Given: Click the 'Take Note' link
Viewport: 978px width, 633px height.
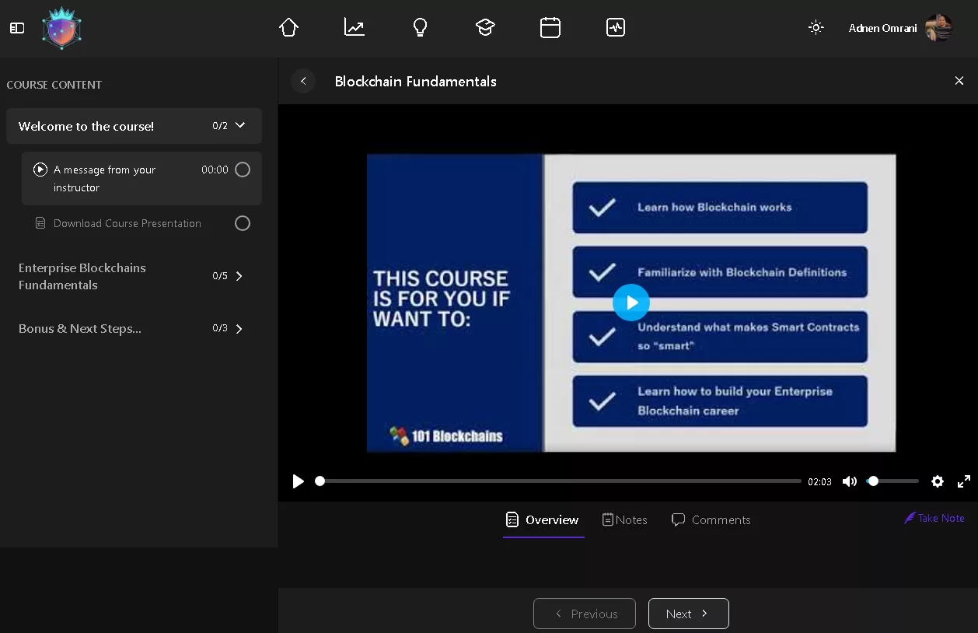Looking at the screenshot, I should tap(934, 518).
